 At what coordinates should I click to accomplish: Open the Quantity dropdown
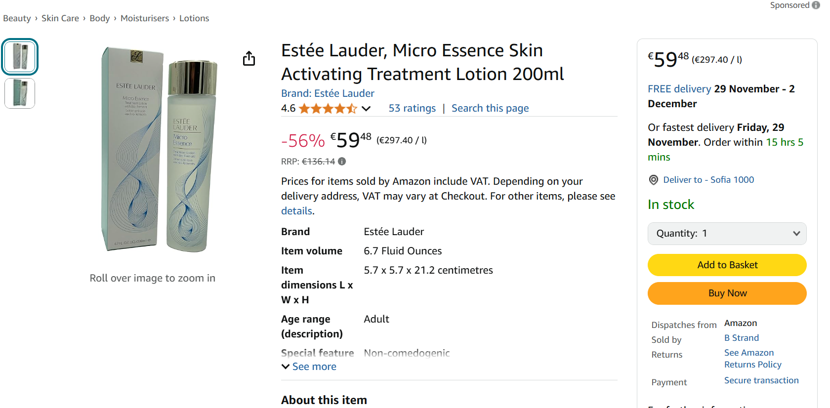727,234
